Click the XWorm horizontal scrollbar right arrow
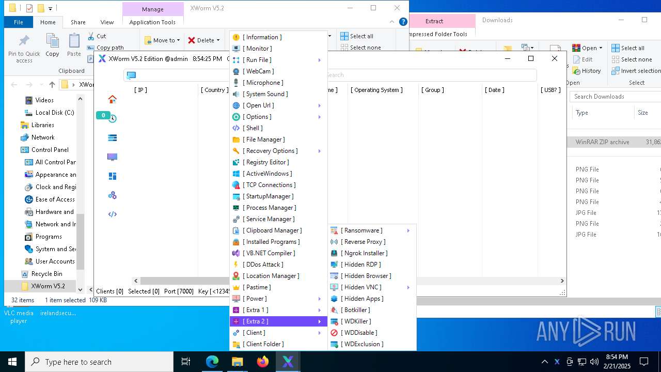 click(562, 281)
